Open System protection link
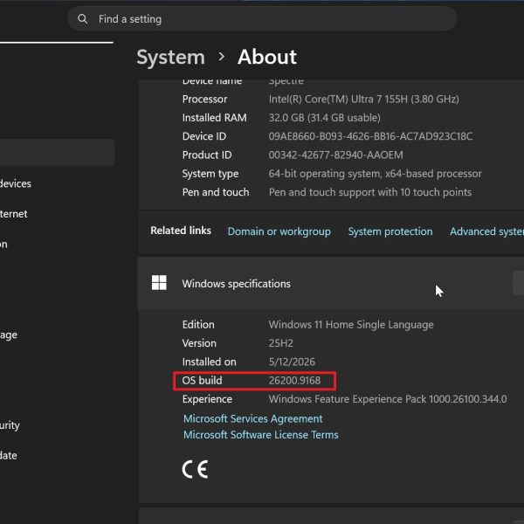The height and width of the screenshot is (524, 524). pyautogui.click(x=390, y=231)
